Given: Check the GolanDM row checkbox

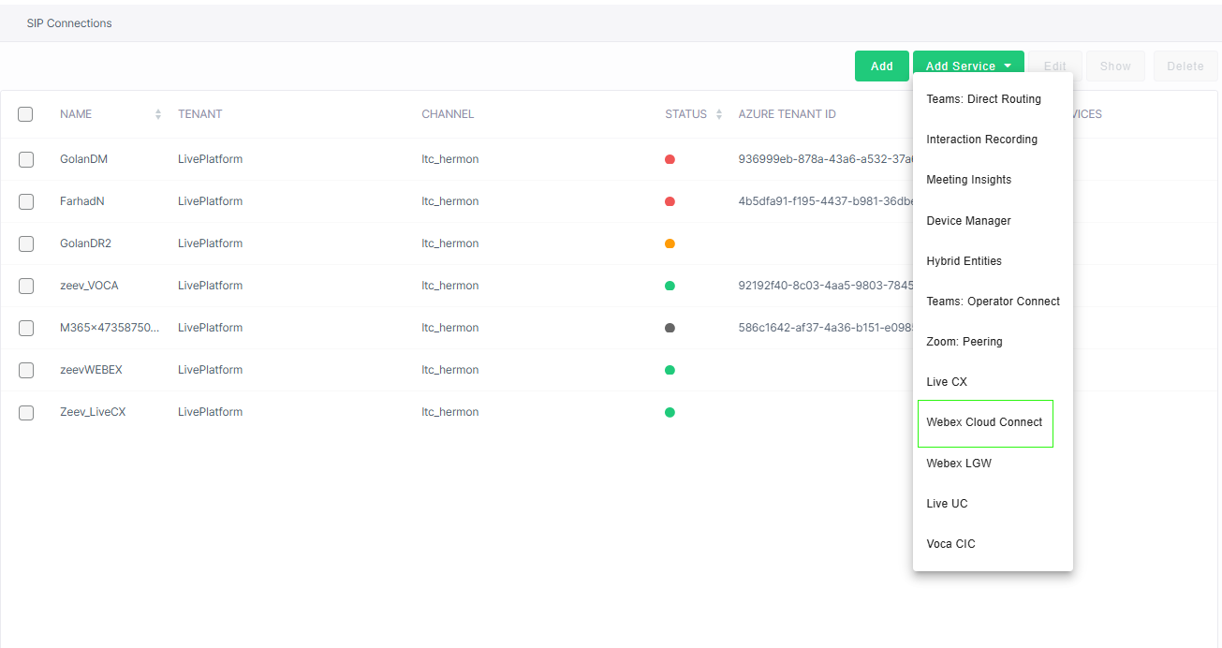Looking at the screenshot, I should click(x=26, y=159).
